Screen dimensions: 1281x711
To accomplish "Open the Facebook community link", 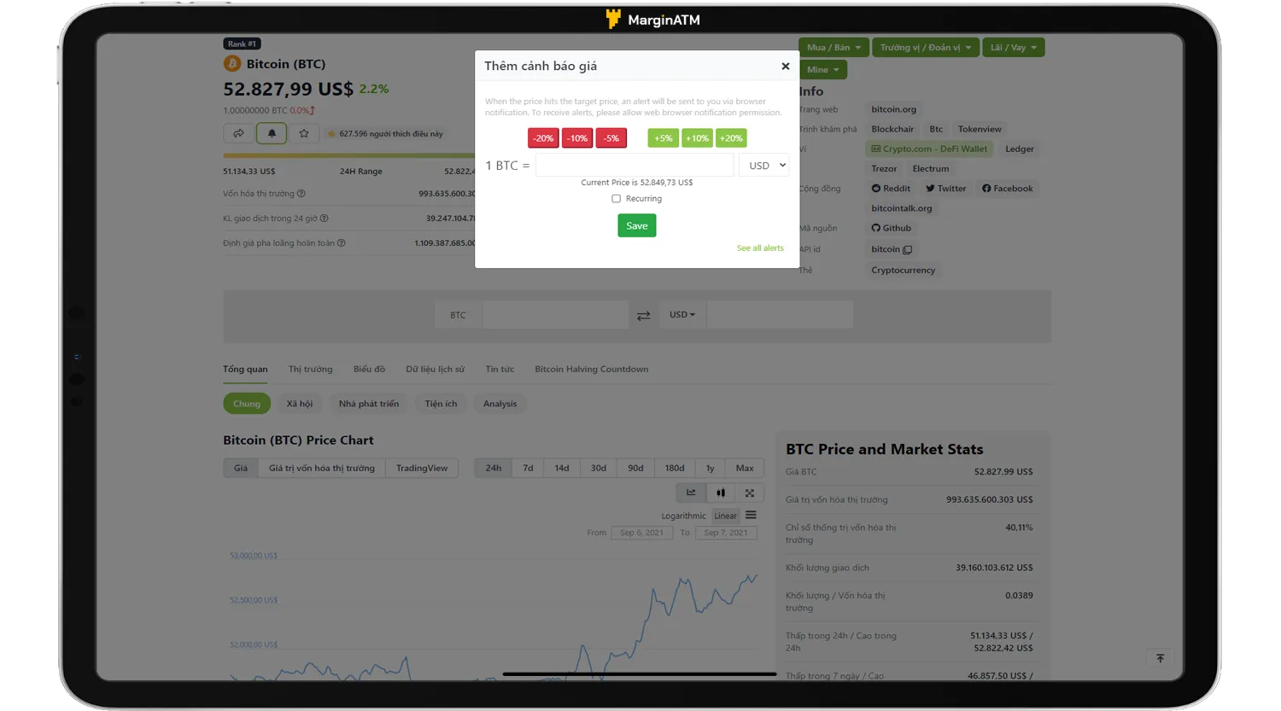I will click(1008, 189).
